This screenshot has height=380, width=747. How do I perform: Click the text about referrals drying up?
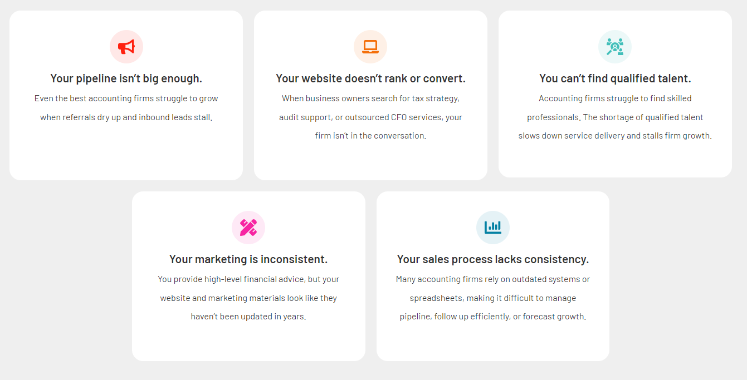click(126, 117)
